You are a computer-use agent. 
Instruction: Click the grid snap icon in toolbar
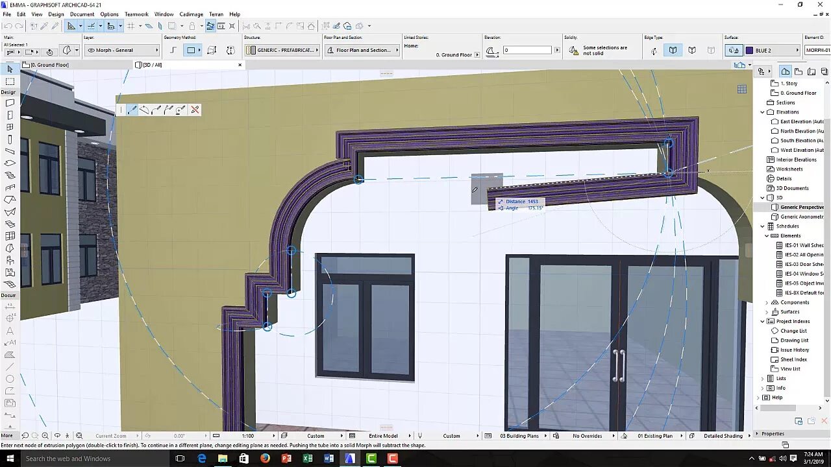pos(130,26)
